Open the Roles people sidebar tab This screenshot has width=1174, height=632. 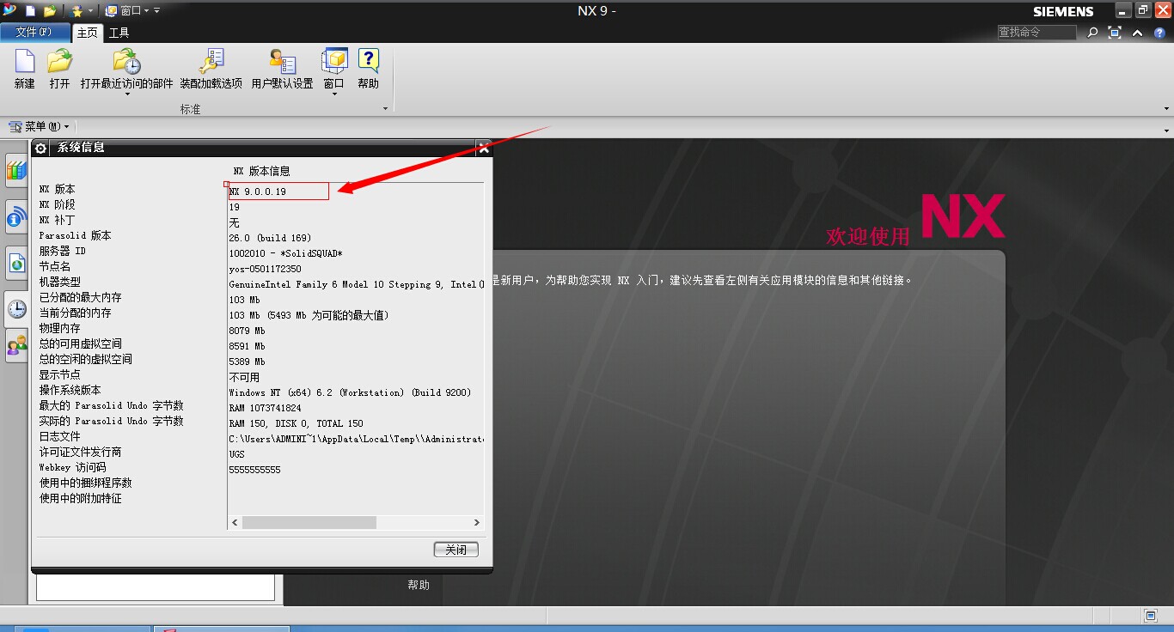click(16, 346)
